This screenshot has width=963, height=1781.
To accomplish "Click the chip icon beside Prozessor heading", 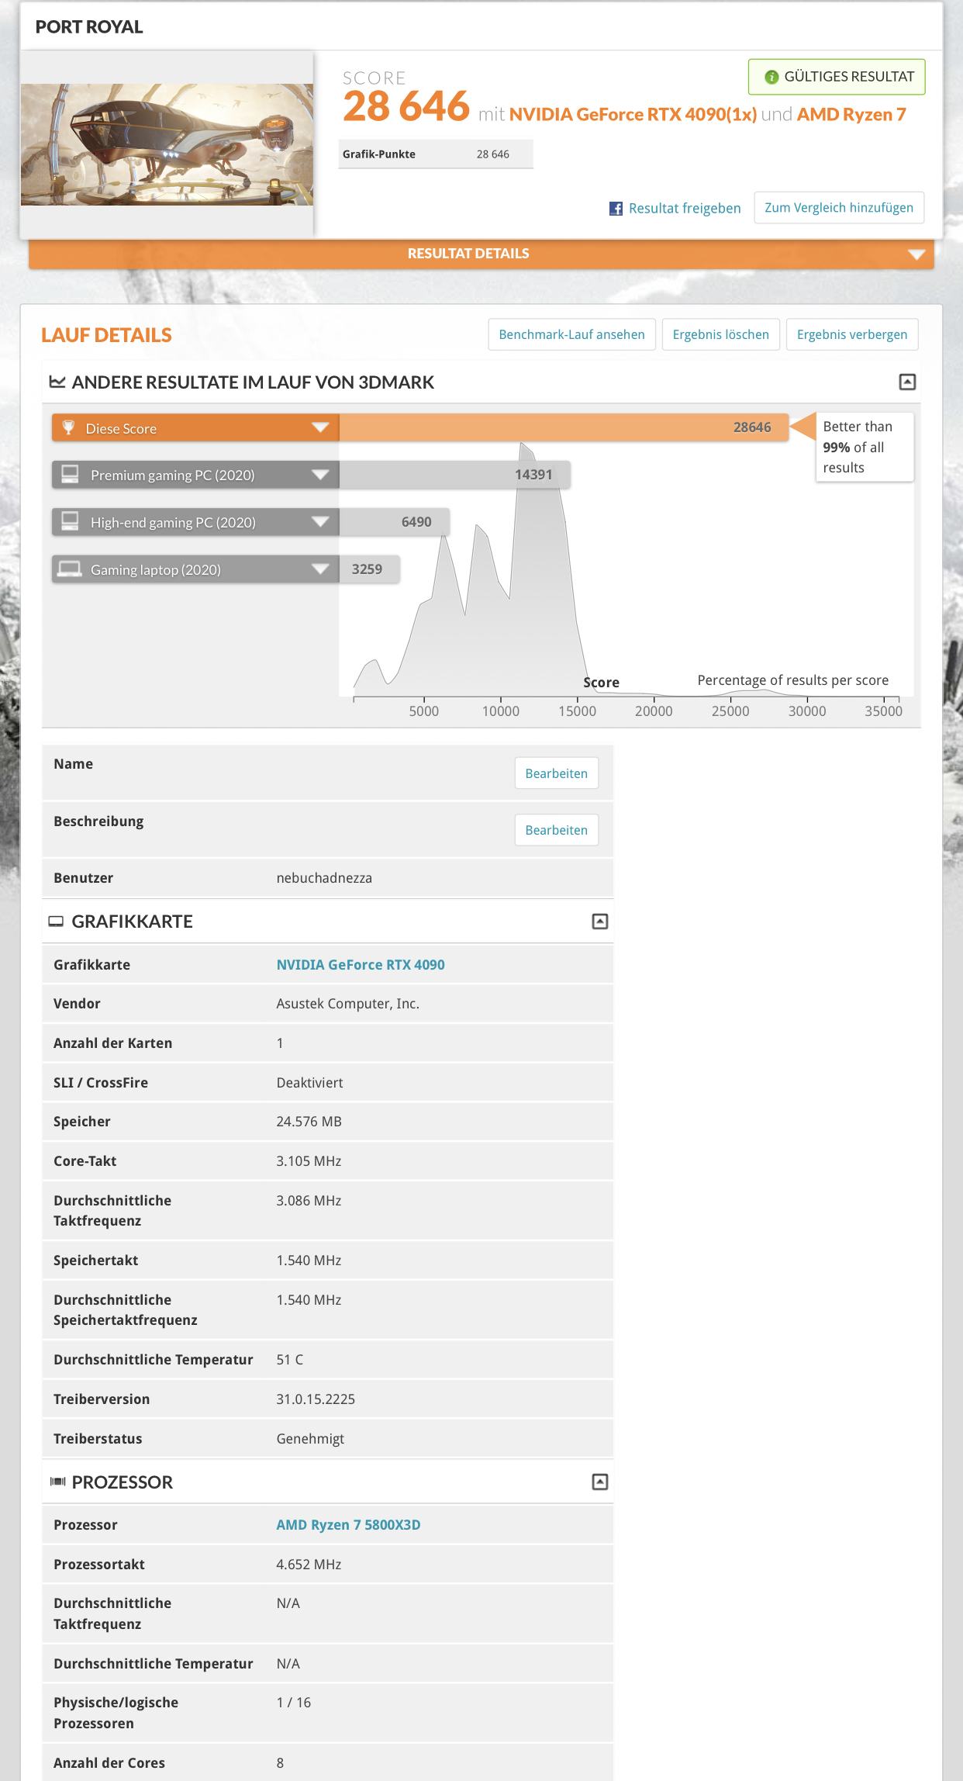I will (57, 1482).
